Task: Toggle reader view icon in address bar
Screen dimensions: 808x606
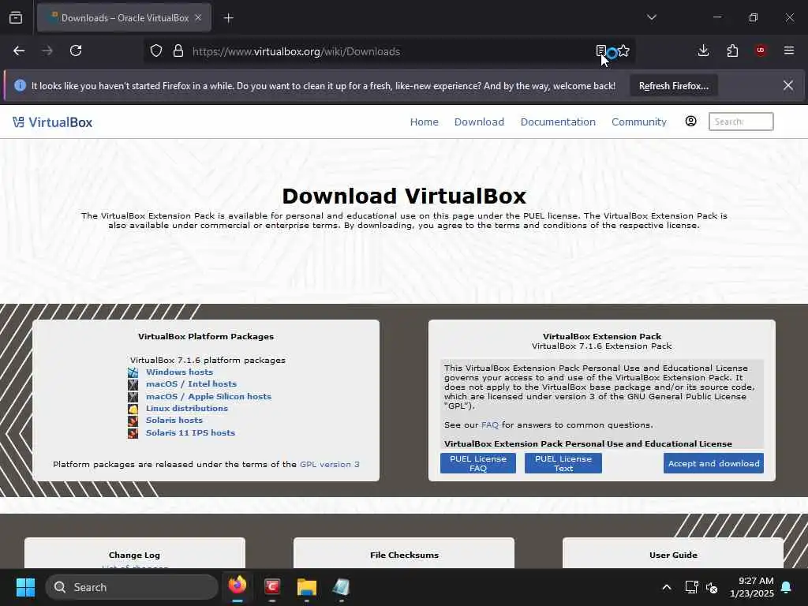Action: coord(600,51)
